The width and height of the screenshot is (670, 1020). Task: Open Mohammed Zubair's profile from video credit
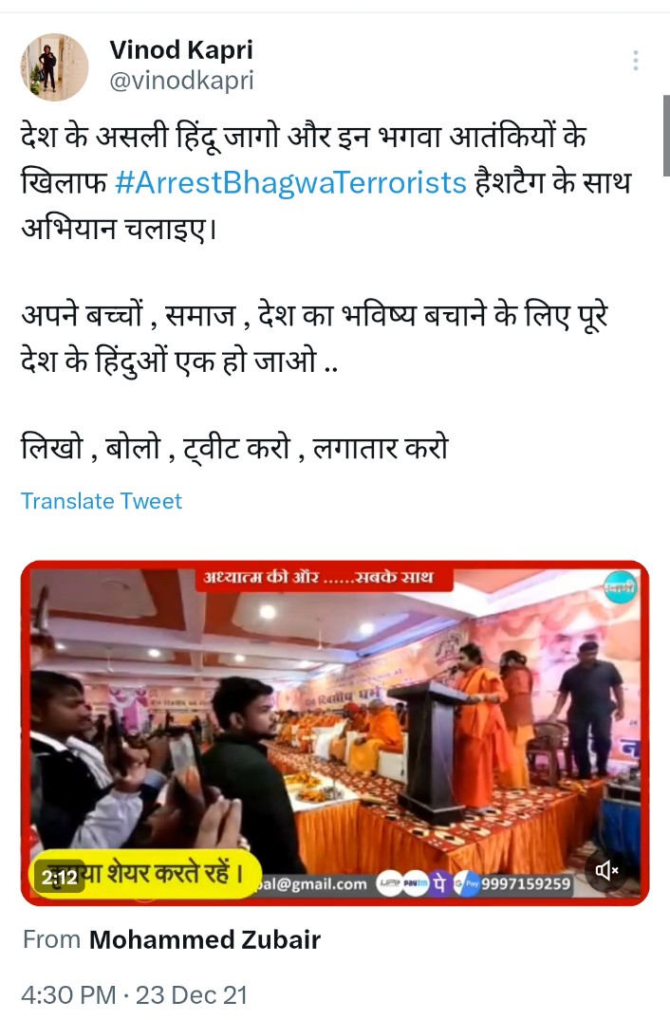click(204, 940)
